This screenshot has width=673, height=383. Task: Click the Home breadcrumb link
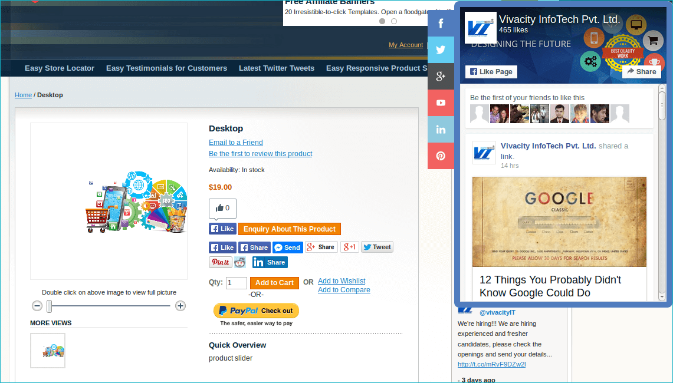pos(23,95)
